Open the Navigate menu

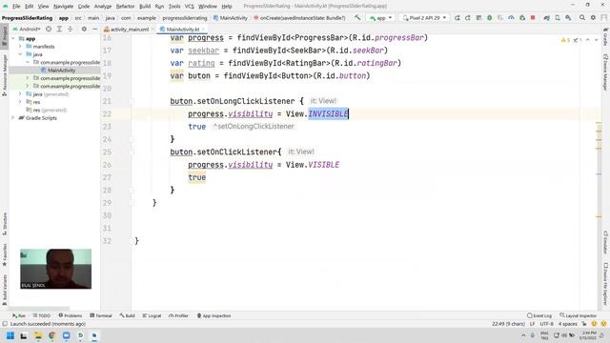63,7
